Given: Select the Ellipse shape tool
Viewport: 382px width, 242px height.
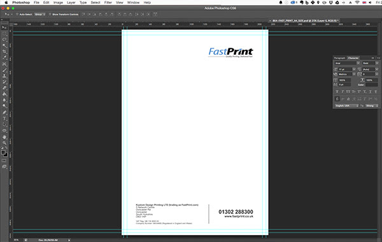Looking at the screenshot, I should tap(4, 131).
